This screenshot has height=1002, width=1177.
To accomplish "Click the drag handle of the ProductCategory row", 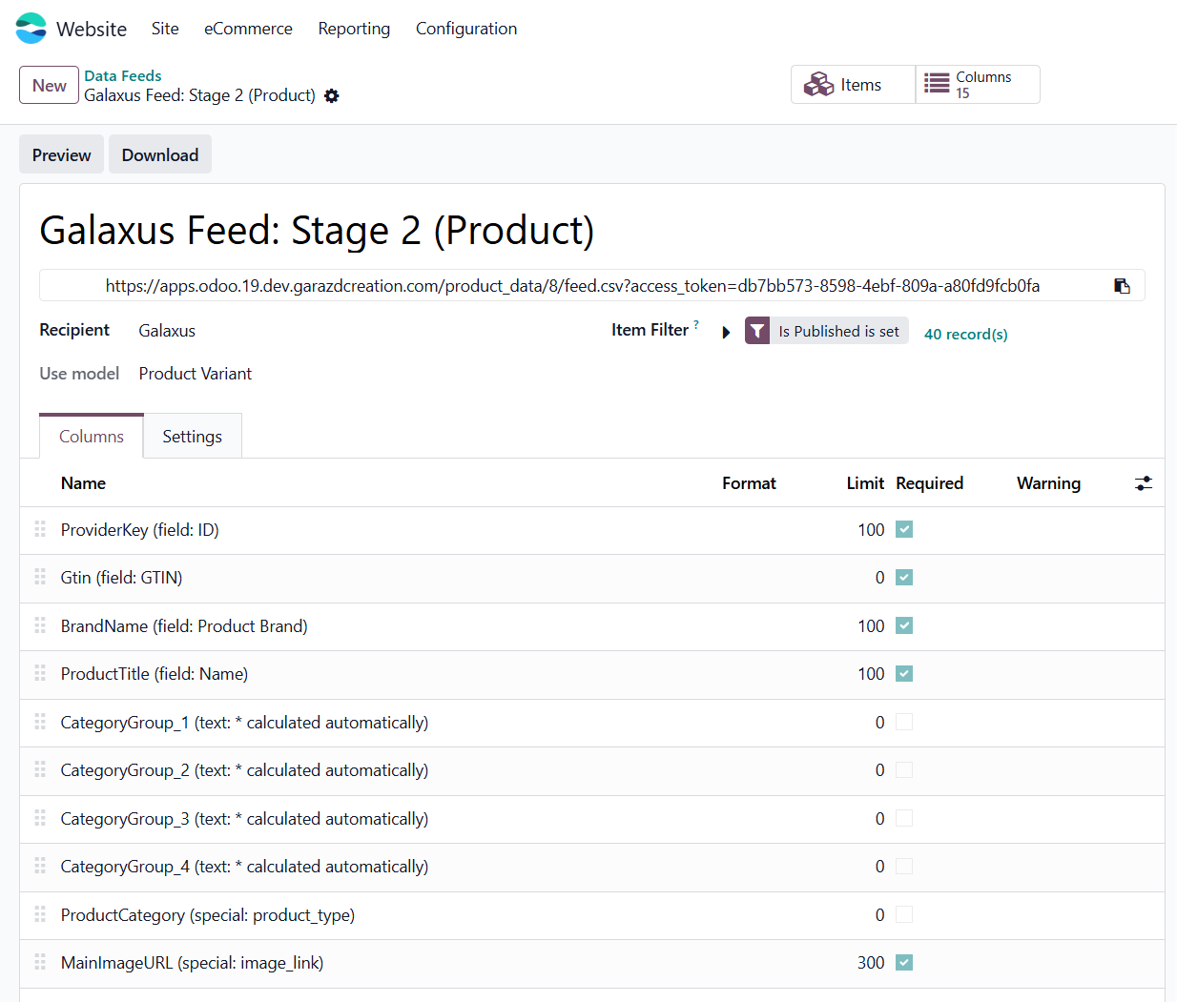I will tap(40, 914).
